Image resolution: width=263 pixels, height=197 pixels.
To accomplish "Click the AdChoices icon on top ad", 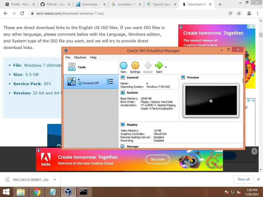I will 249,26.
